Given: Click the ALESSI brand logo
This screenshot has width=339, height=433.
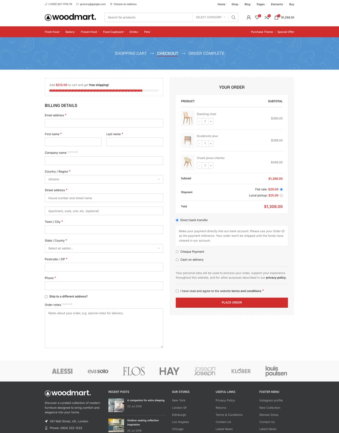Looking at the screenshot, I should point(62,371).
